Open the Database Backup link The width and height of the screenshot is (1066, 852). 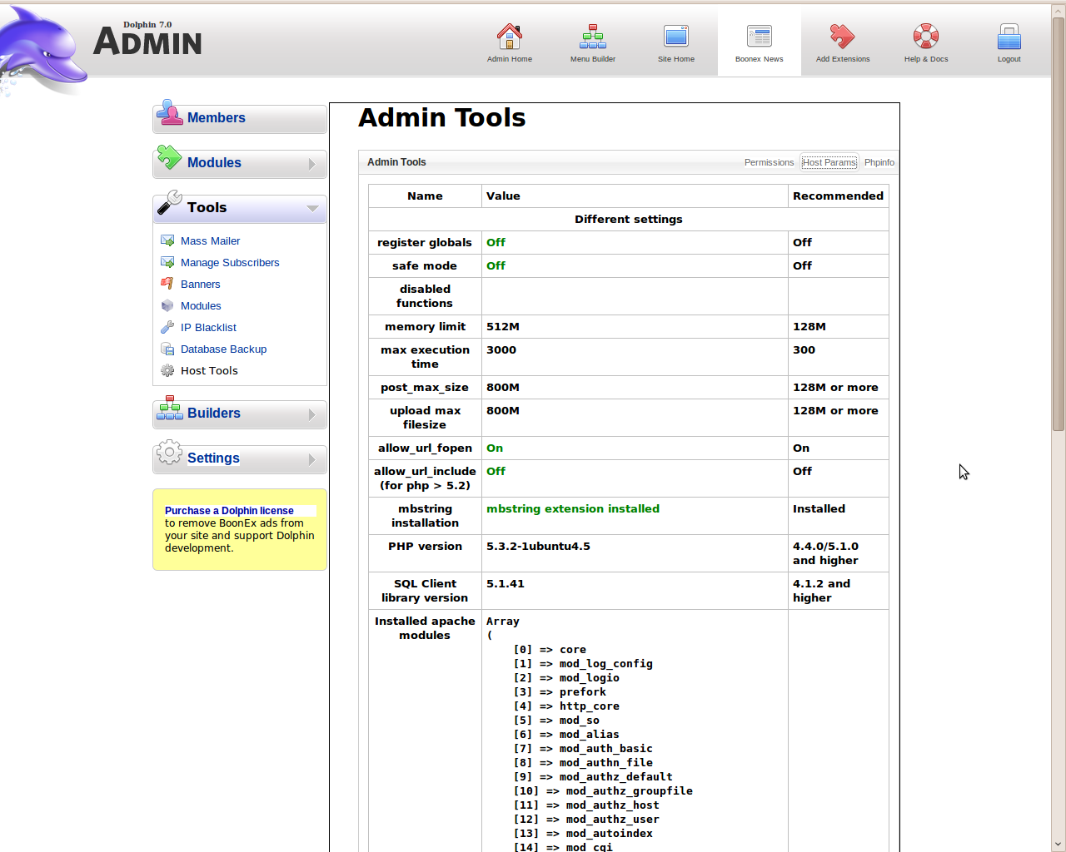(x=223, y=349)
